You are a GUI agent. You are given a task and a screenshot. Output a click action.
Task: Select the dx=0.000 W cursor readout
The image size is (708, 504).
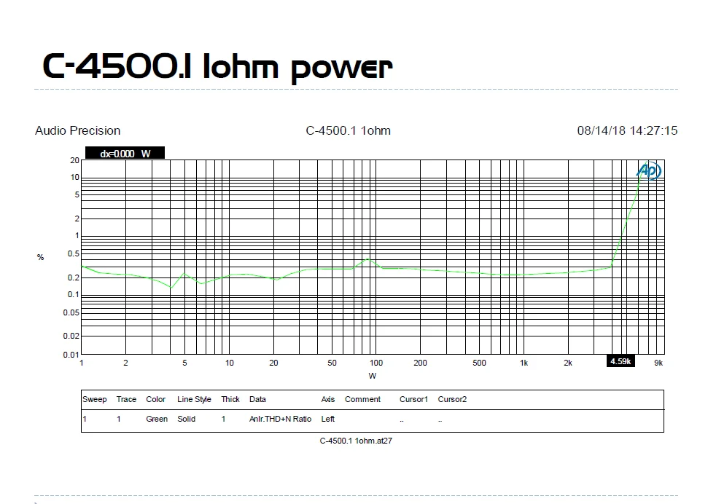(125, 154)
